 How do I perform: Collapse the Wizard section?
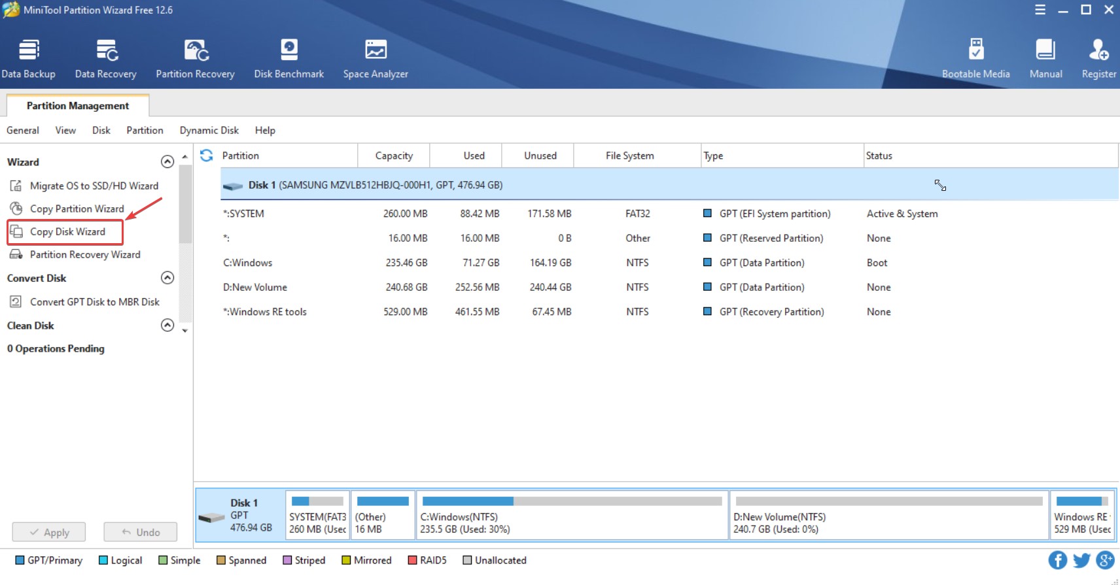pyautogui.click(x=167, y=161)
